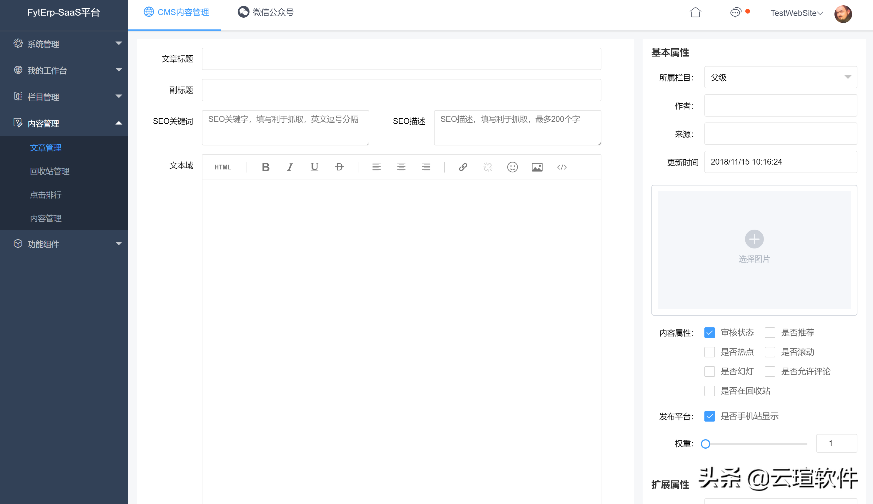Open the 所属栏目 dropdown
The image size is (873, 504).
coord(781,77)
